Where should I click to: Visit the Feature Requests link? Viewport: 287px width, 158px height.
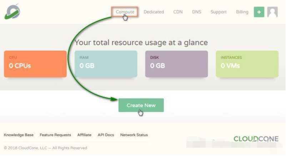click(55, 135)
